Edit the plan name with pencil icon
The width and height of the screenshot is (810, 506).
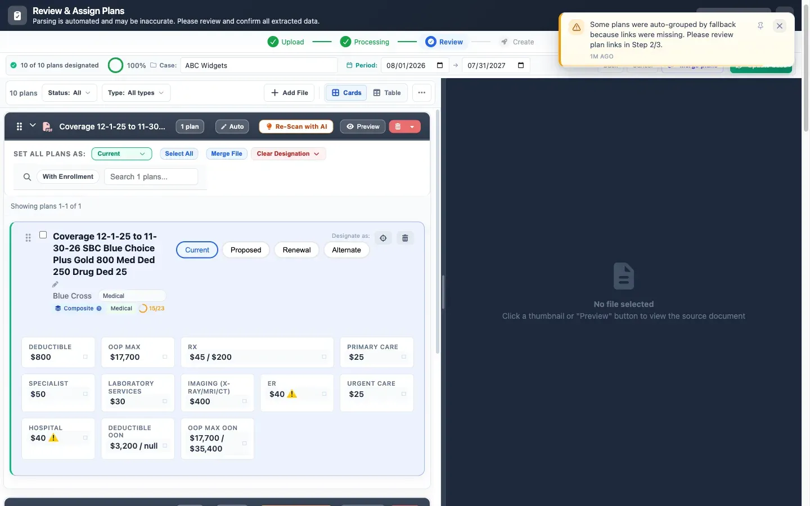[55, 284]
